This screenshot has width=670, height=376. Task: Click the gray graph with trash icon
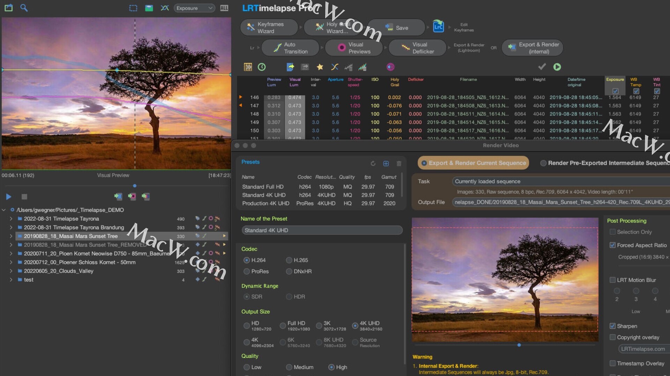348,67
